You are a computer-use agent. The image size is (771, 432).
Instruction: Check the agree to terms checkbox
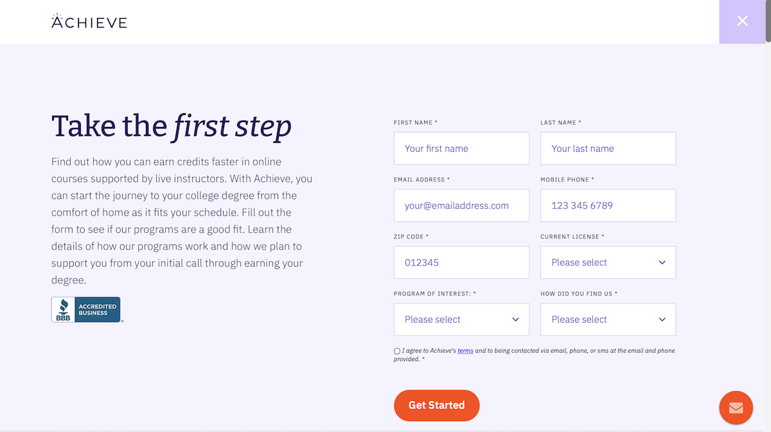[397, 351]
